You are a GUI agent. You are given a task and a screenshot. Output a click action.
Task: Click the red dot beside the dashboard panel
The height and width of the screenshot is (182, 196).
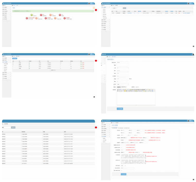tap(96, 10)
